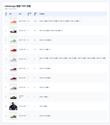Open the green football boot thumbnail, rank 11

(13, 116)
